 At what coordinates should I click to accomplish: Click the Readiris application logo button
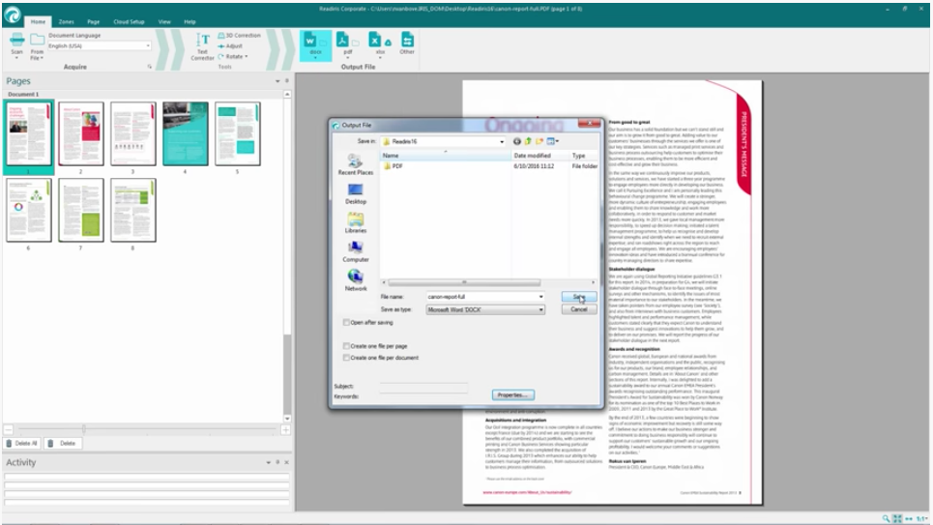tap(12, 15)
